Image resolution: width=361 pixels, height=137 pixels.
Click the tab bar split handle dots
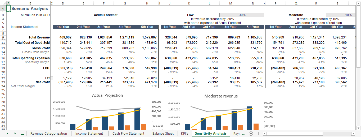[259, 134]
